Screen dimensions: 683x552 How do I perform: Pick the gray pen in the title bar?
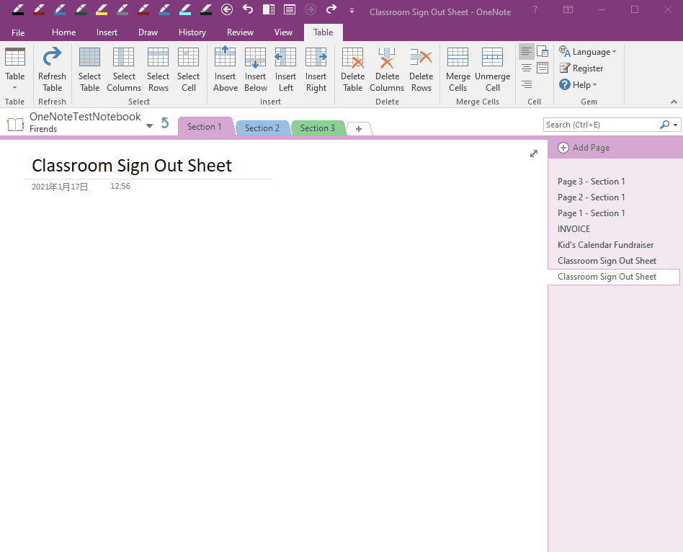tap(122, 9)
